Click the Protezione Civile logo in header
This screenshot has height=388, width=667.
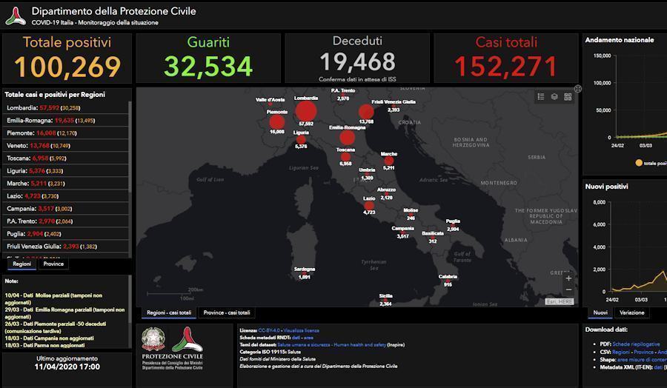click(15, 15)
